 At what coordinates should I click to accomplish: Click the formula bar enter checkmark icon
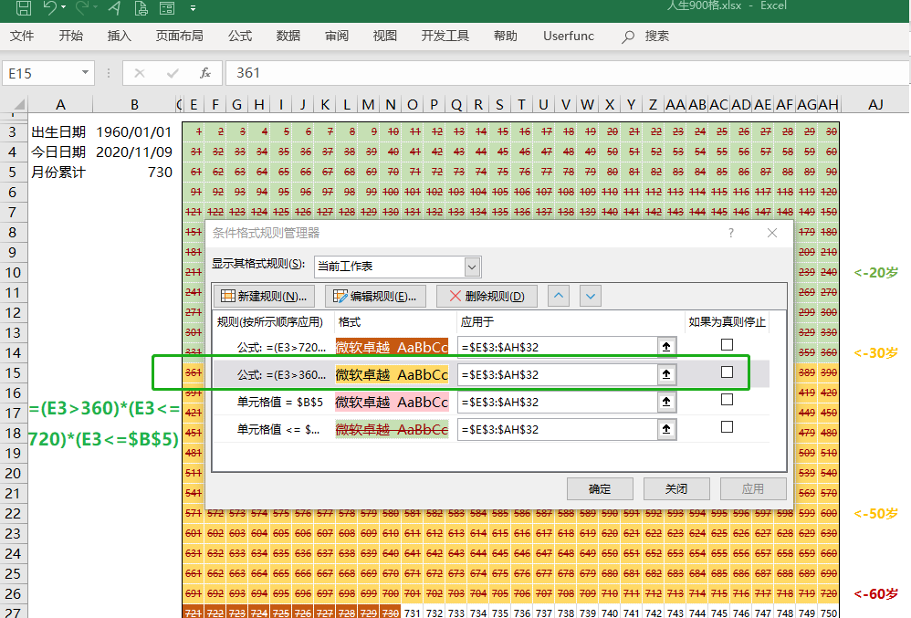(x=173, y=73)
